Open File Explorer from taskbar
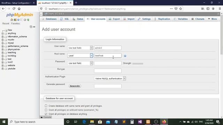The image size is (223, 125). [92, 122]
